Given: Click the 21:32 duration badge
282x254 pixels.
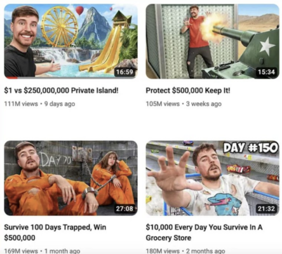Looking at the screenshot, I should (266, 209).
